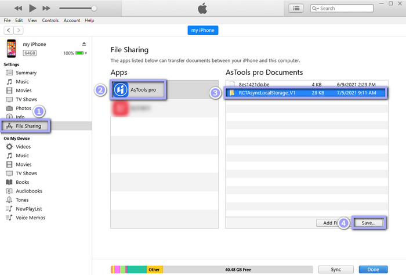The width and height of the screenshot is (406, 275).
Task: Select the 8es1421dq.be file
Action: (307, 85)
